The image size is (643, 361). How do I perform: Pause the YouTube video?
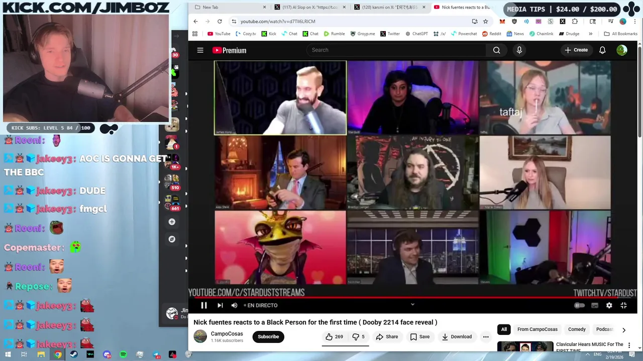pyautogui.click(x=204, y=305)
